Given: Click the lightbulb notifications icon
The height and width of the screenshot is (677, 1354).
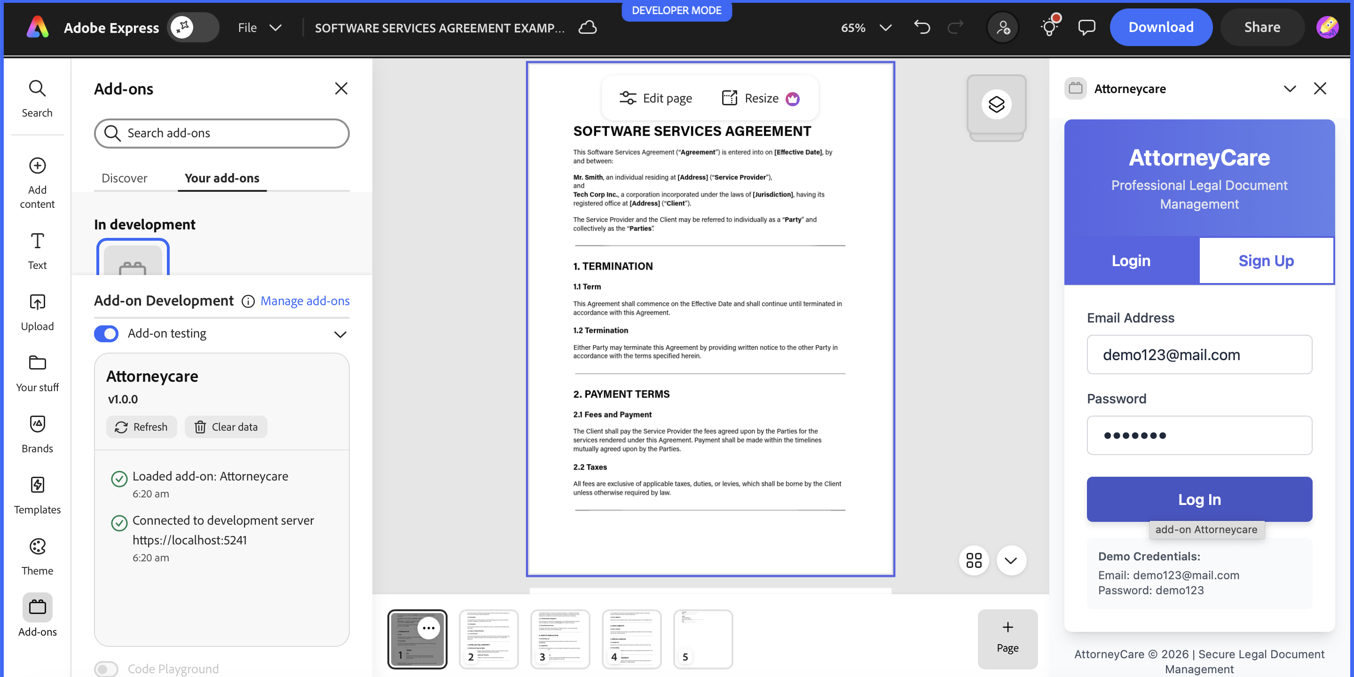Looking at the screenshot, I should (1049, 27).
